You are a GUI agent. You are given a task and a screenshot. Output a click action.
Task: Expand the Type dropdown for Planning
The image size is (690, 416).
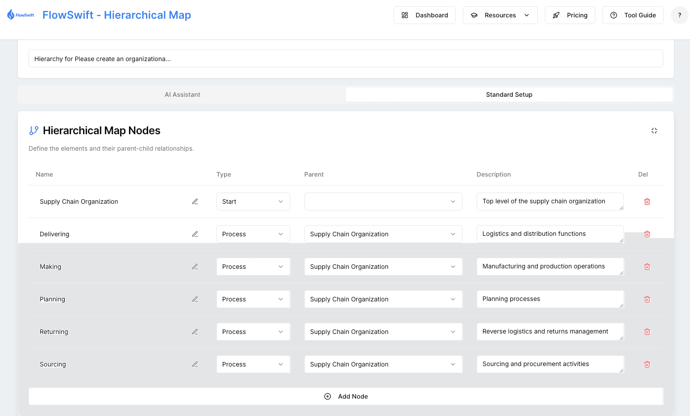[x=253, y=299]
